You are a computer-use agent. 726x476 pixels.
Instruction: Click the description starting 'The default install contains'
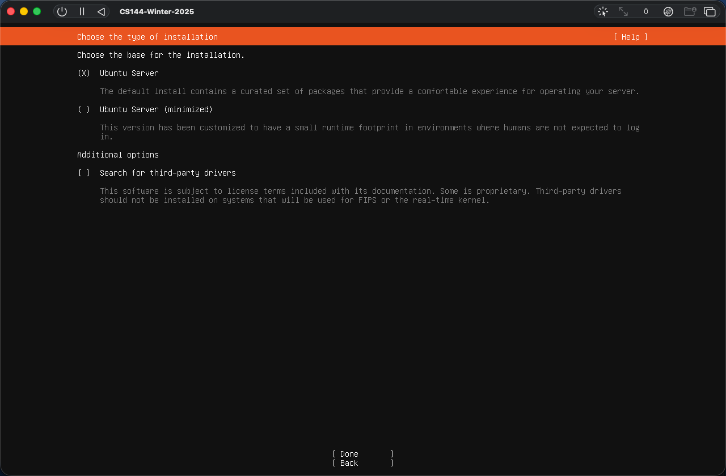coord(370,91)
